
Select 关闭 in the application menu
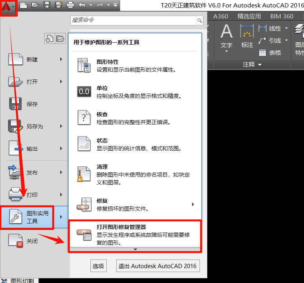(x=35, y=241)
